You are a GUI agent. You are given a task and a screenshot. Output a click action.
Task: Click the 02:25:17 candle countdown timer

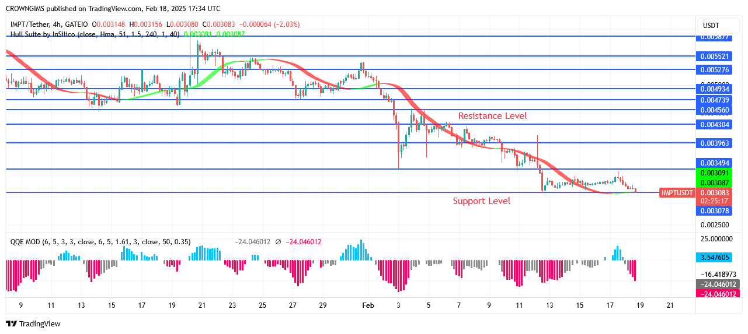click(x=715, y=201)
